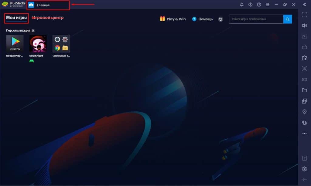Open the keyboard controls icon in sidebar

pyautogui.click(x=304, y=47)
